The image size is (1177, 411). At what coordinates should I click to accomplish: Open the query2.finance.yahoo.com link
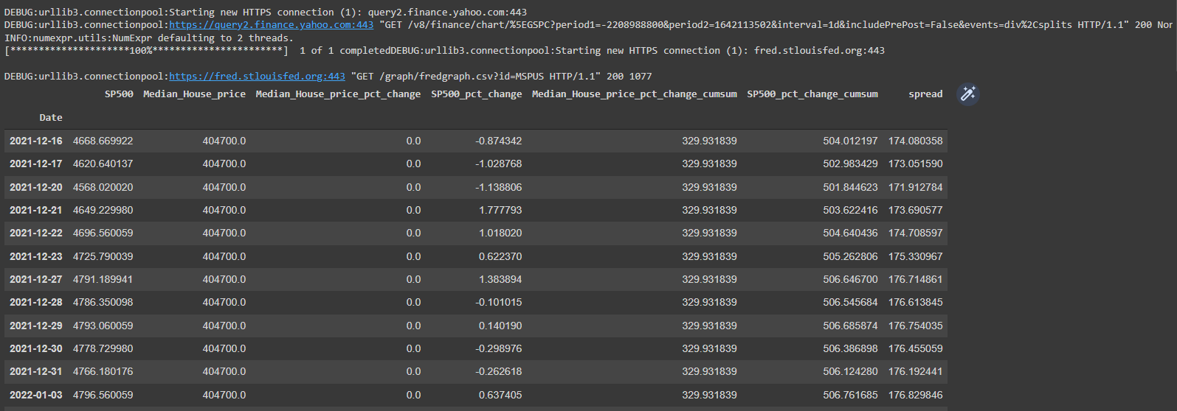click(x=271, y=25)
